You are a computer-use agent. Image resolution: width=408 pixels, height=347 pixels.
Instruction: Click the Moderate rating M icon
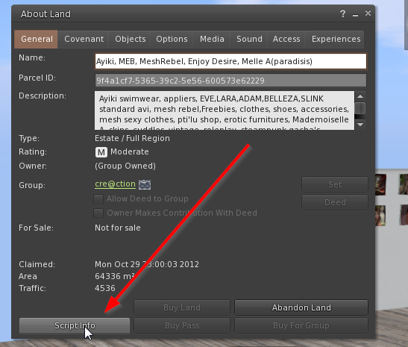coord(101,152)
